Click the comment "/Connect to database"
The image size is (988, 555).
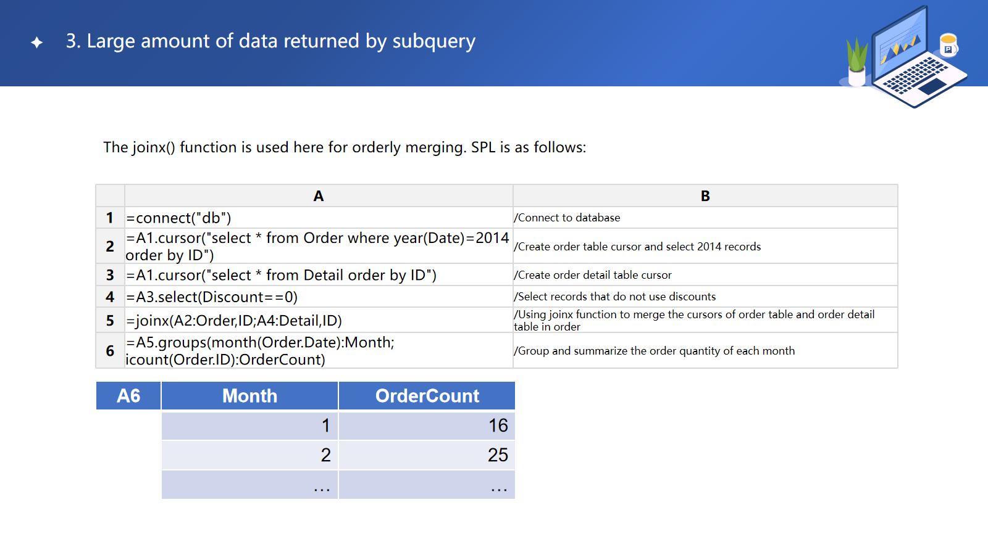[x=567, y=218]
